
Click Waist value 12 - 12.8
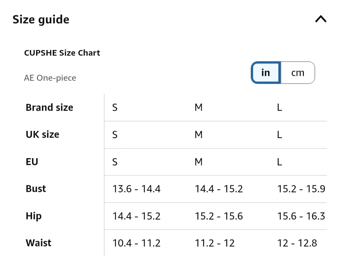coord(297,243)
